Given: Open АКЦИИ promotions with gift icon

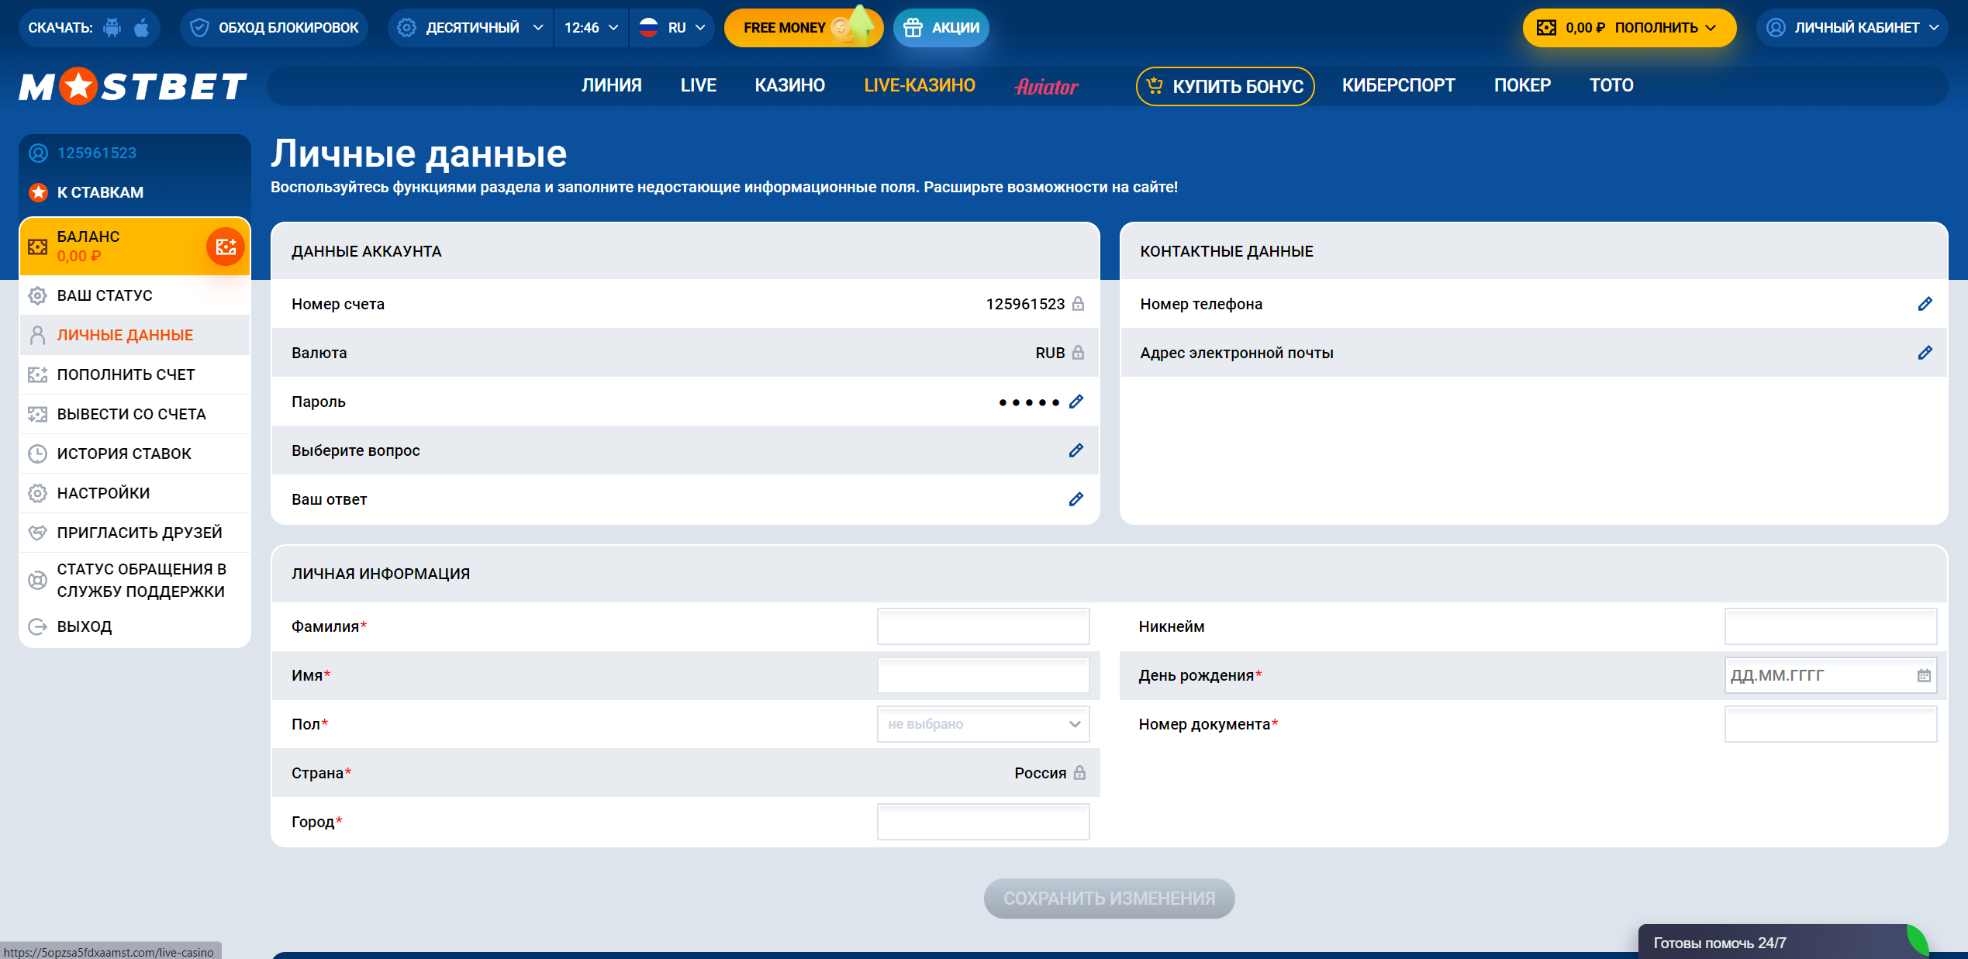Looking at the screenshot, I should pos(941,28).
